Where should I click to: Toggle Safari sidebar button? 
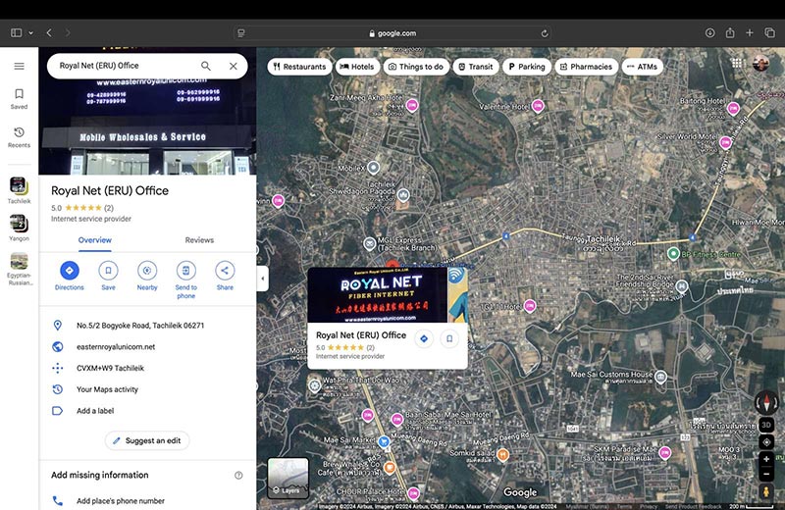[x=17, y=33]
